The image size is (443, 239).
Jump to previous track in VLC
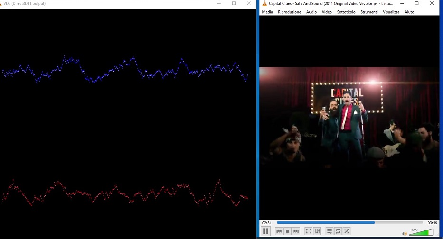click(279, 231)
